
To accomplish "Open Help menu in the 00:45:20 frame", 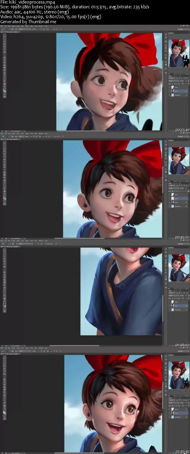I will tap(46, 133).
